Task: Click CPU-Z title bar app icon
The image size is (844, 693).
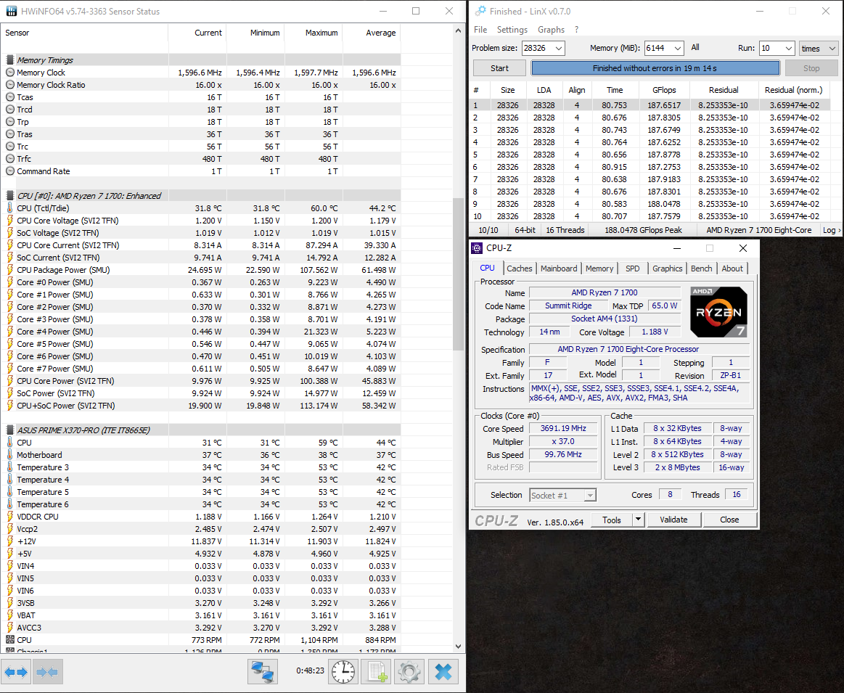Action: coord(477,248)
